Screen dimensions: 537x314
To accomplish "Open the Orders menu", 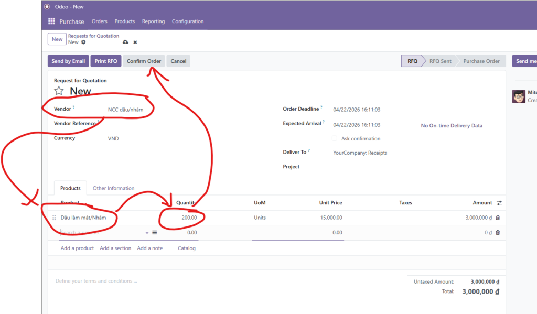I will pyautogui.click(x=99, y=21).
